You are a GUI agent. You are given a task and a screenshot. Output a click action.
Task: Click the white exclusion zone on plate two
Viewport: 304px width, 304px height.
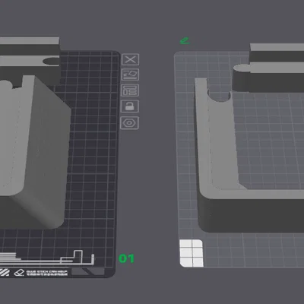192,253
